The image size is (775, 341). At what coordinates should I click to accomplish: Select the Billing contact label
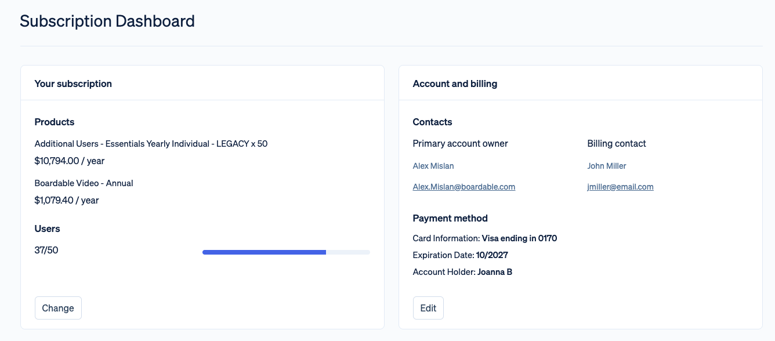tap(617, 143)
